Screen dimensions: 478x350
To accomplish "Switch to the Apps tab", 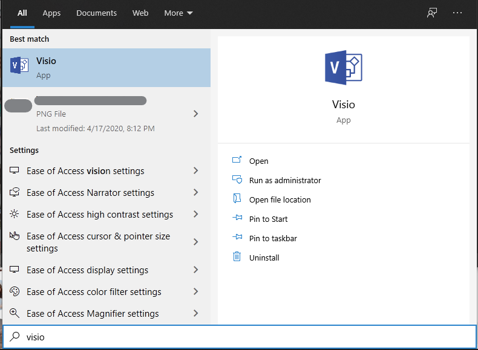I will [51, 13].
